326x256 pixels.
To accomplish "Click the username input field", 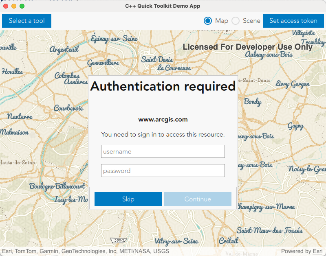I will point(163,151).
